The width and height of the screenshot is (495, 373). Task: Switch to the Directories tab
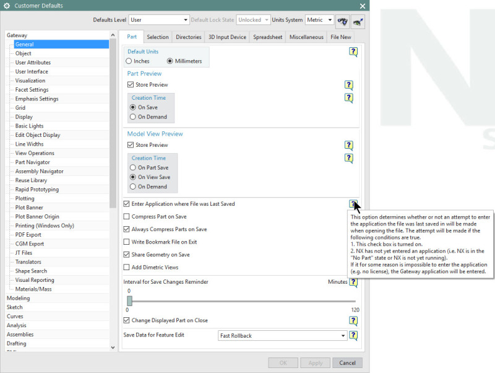[x=189, y=37]
